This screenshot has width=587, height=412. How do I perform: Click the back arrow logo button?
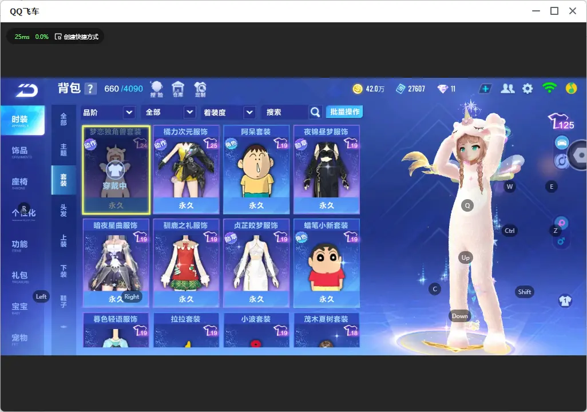click(x=26, y=90)
